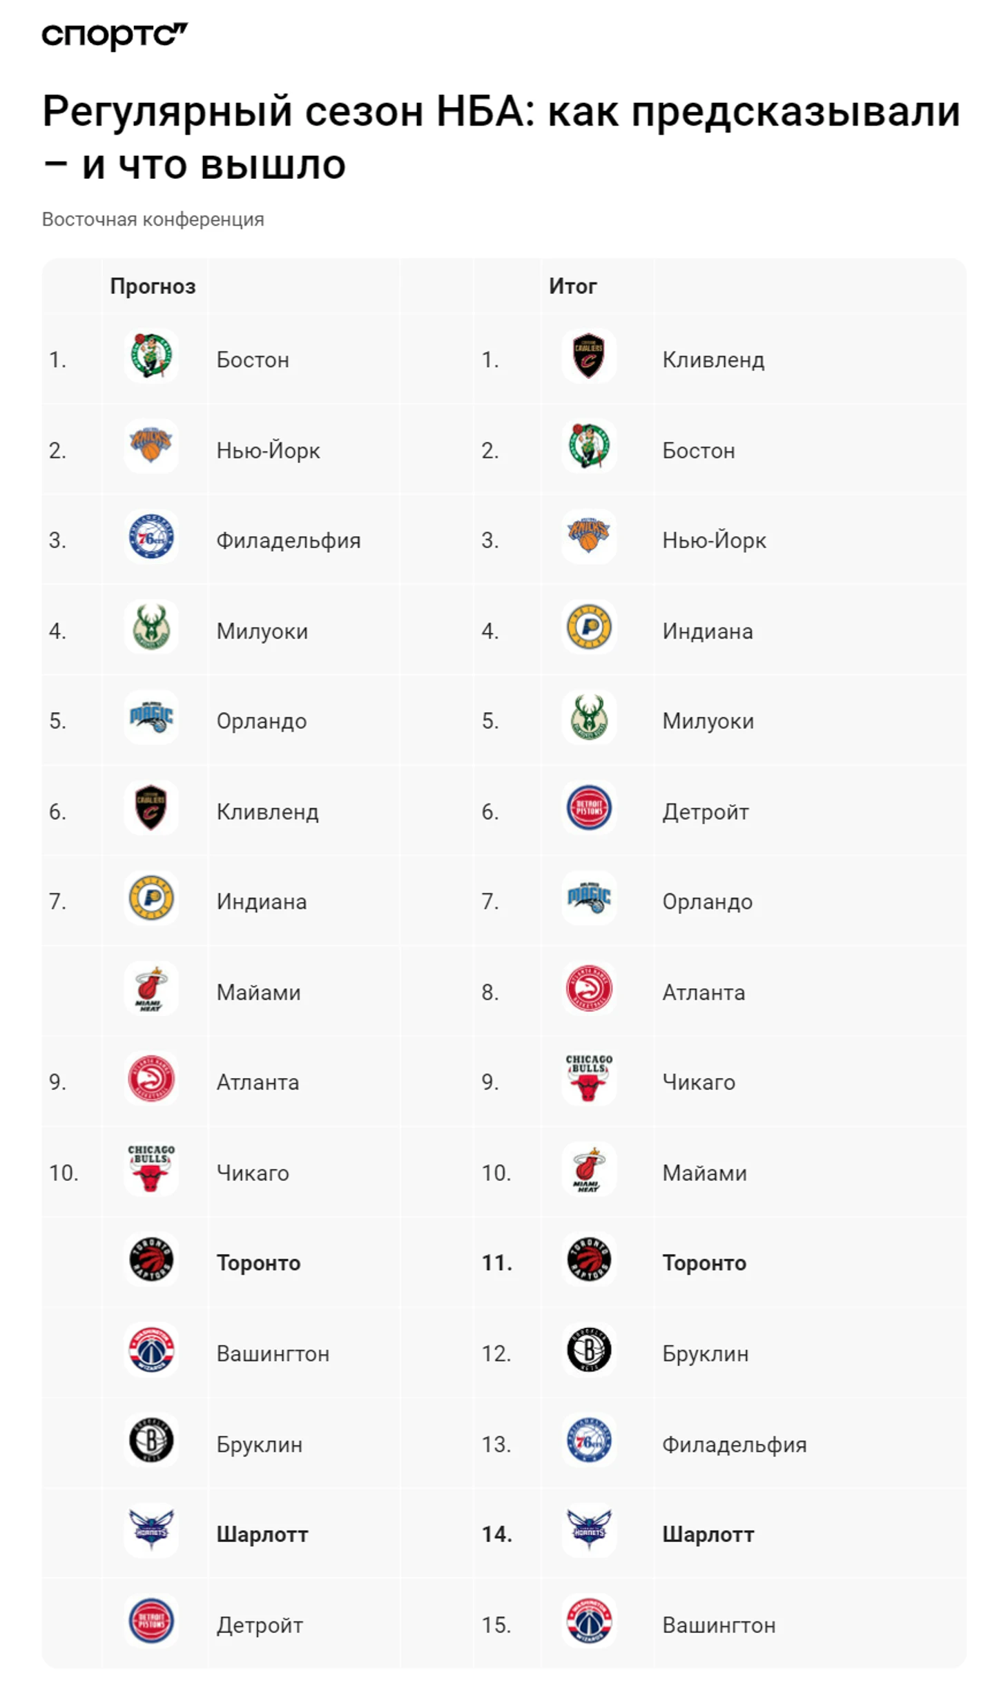
Task: Click the Итог column header
Action: pos(572,286)
